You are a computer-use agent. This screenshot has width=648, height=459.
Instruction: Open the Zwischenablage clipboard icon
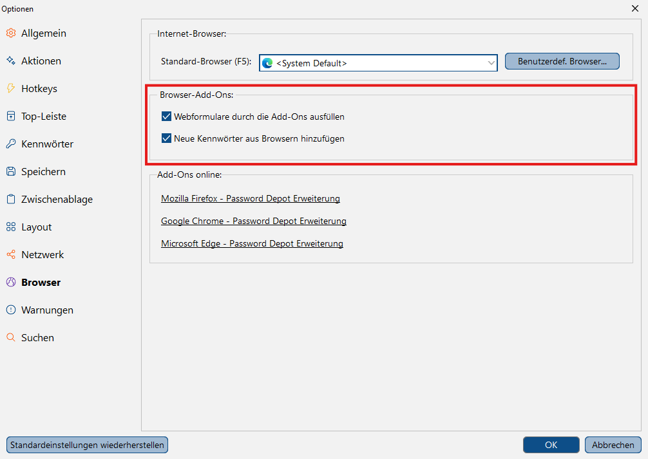[x=11, y=199]
